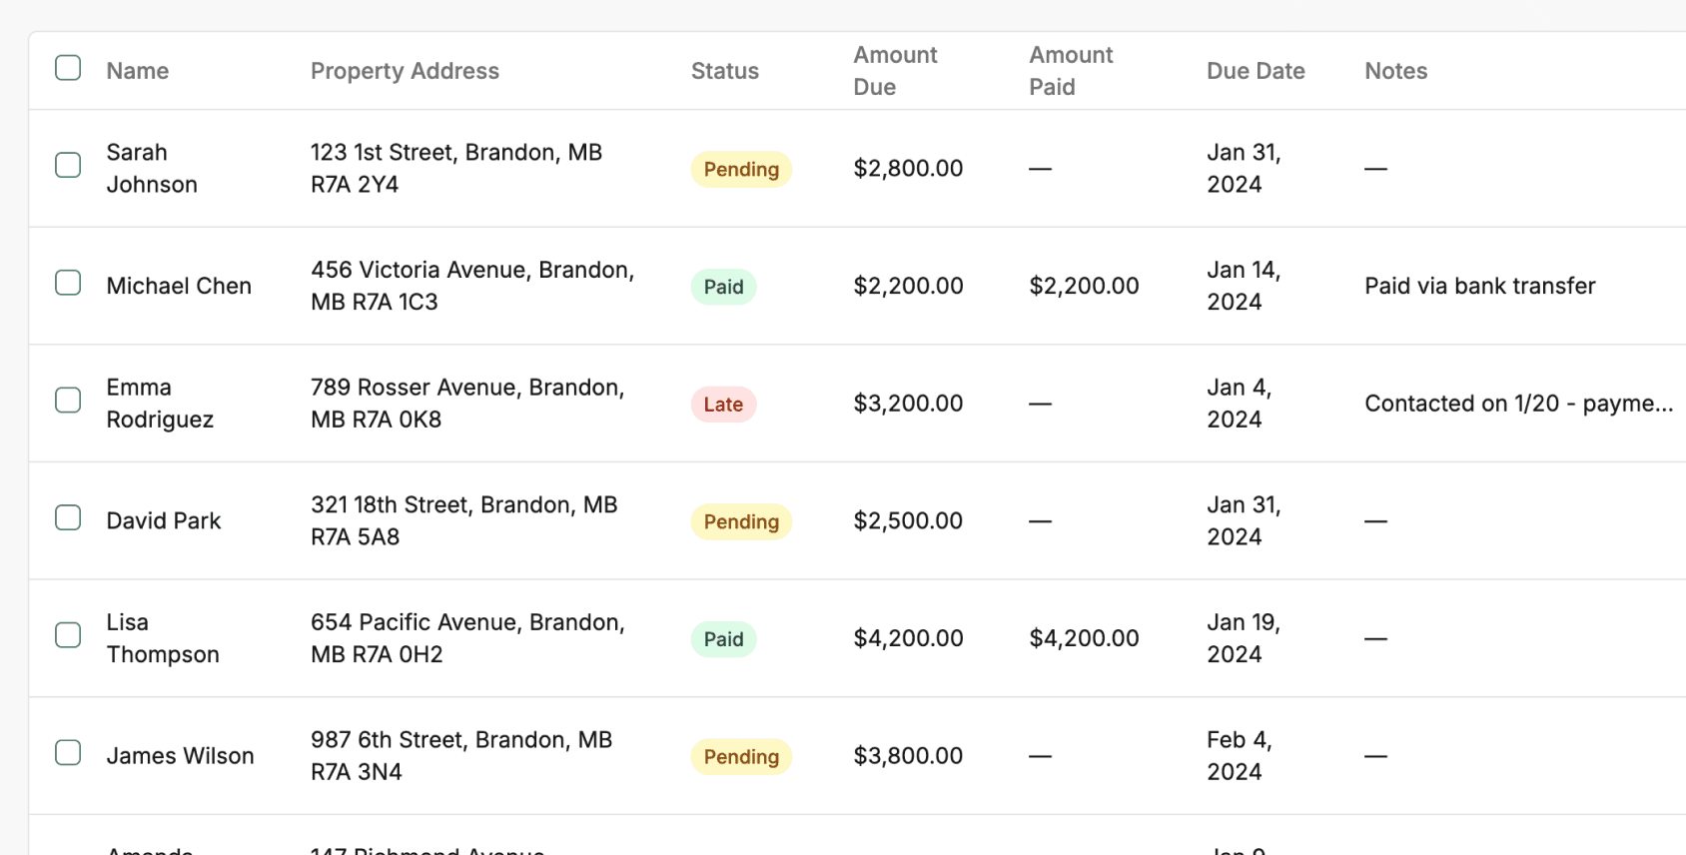This screenshot has width=1686, height=855.
Task: Enable the checkbox for Lisa Thompson
Action: (68, 635)
